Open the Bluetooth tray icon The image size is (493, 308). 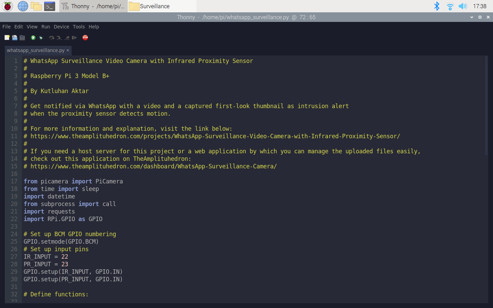pyautogui.click(x=437, y=6)
